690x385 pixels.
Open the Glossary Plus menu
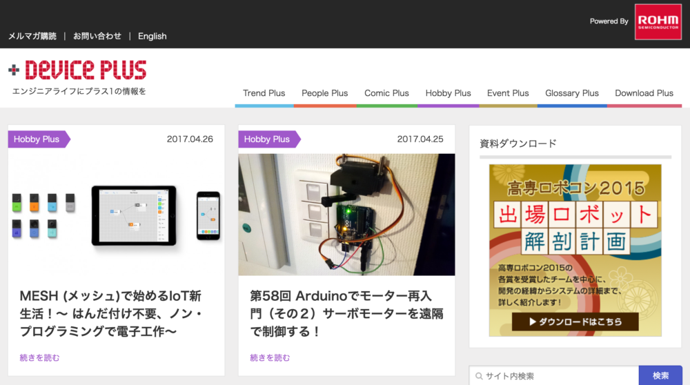click(571, 93)
